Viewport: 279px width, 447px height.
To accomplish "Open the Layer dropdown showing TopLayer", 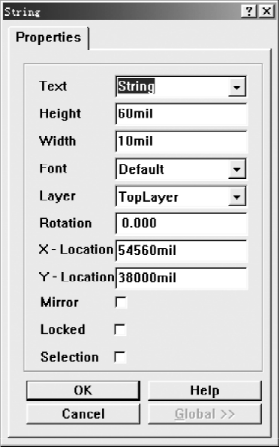I will [x=237, y=197].
